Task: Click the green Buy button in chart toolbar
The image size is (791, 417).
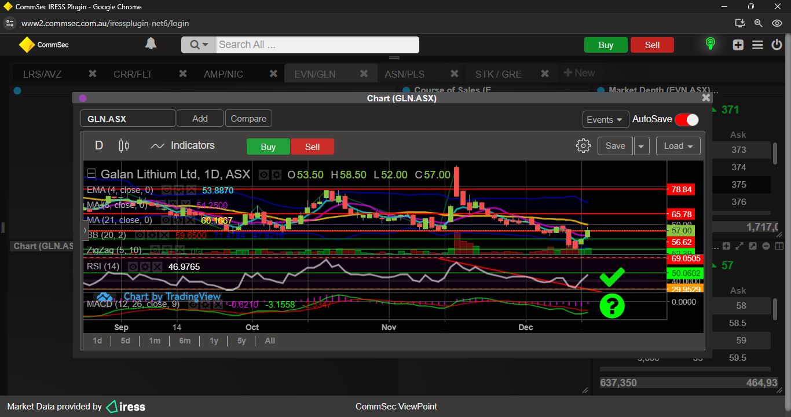Action: pos(268,147)
